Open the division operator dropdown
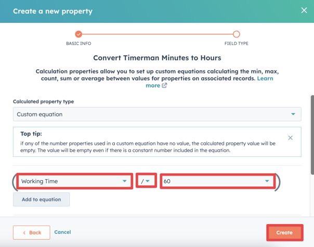Screen dimensions: 314x247 [x=146, y=181]
